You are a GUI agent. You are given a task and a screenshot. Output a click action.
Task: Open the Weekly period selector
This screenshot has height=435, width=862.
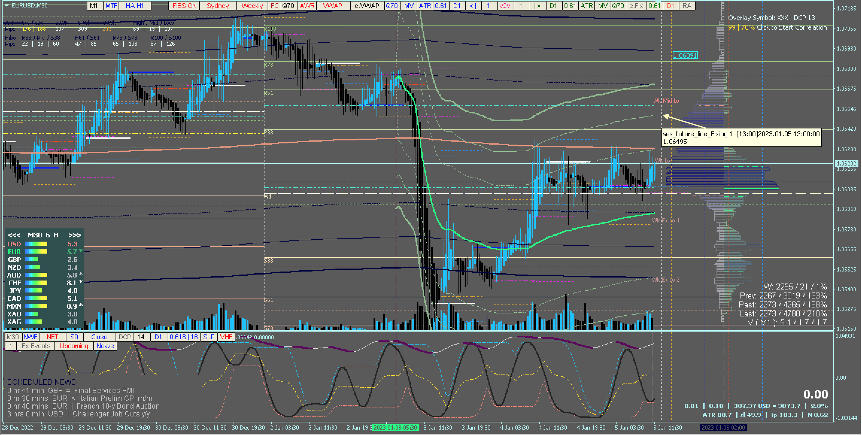click(252, 6)
